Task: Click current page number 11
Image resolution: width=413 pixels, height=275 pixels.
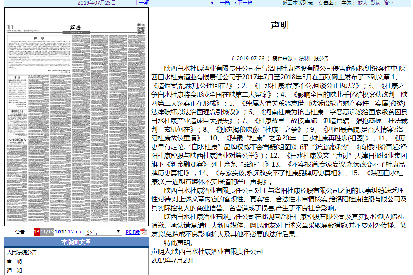Action: pos(64,232)
